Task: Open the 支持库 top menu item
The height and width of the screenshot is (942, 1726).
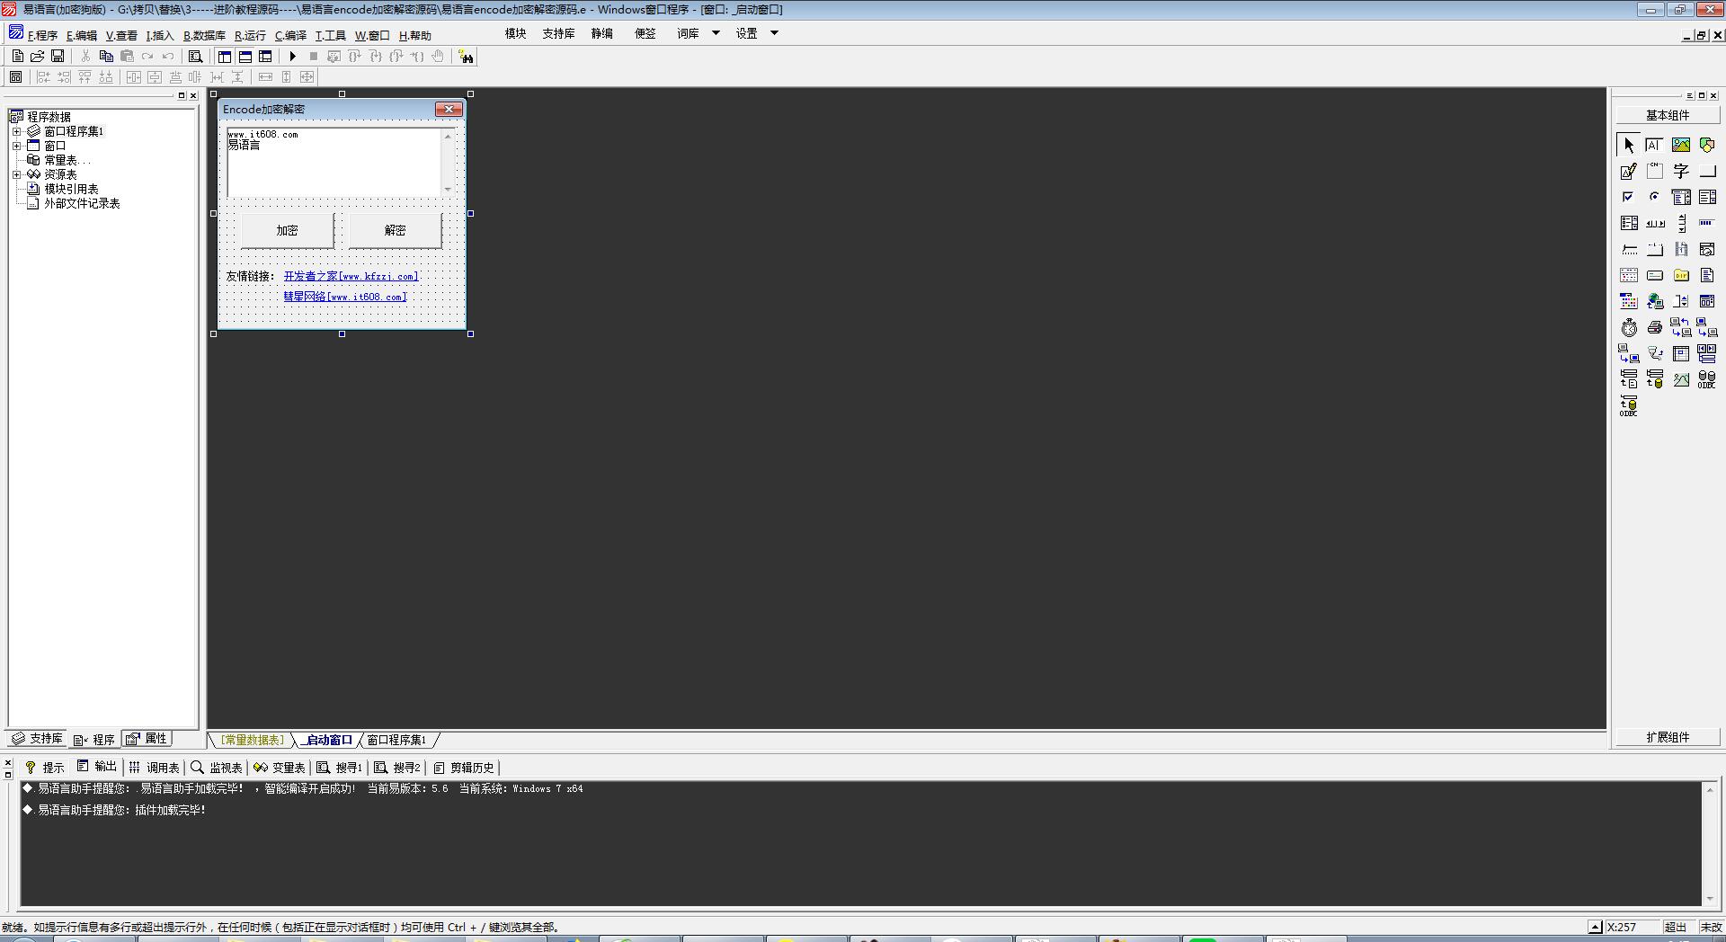Action: pos(558,33)
